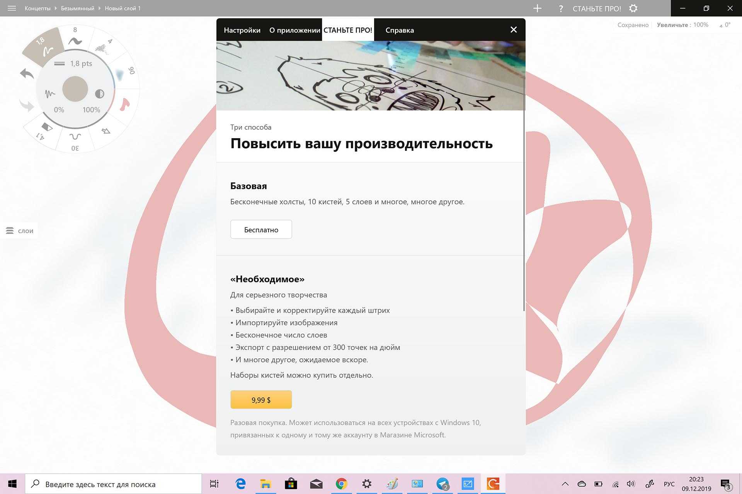Switch to the Настройки tab
Screen dimensions: 742x494
pyautogui.click(x=242, y=30)
